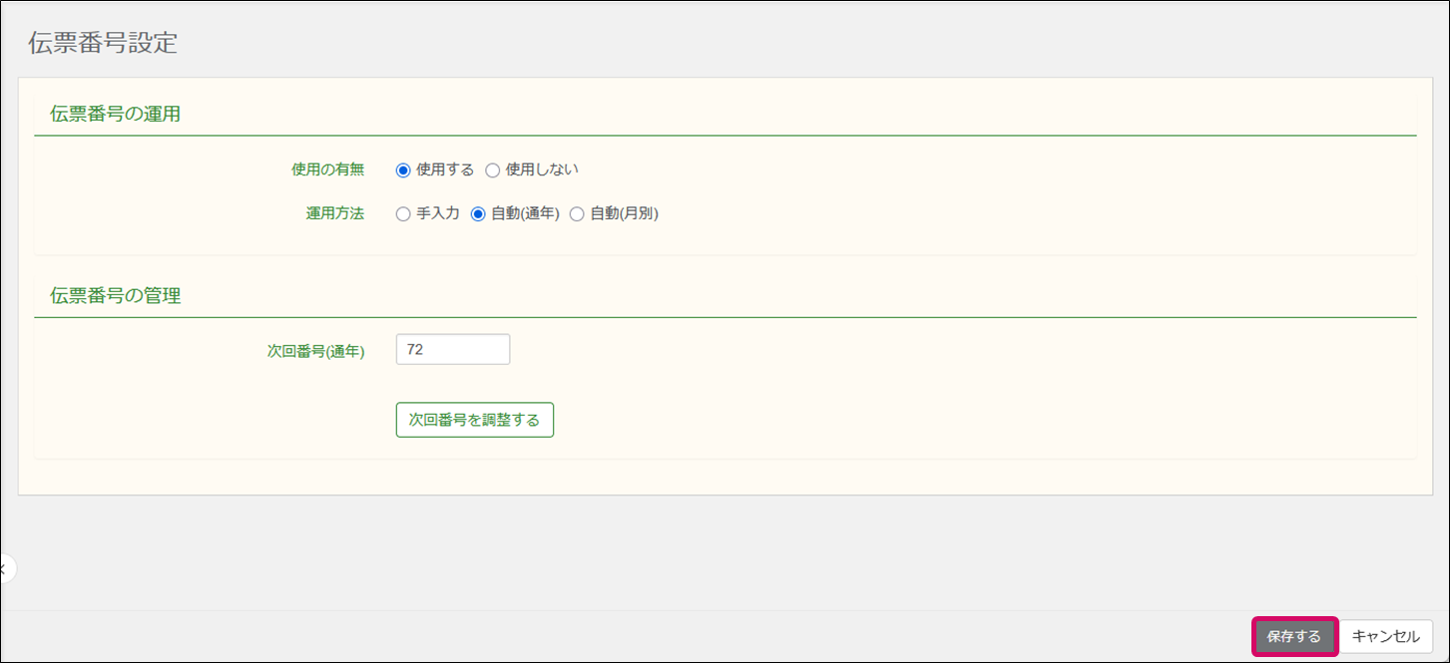This screenshot has height=663, width=1450.
Task: Click the 使用する option label text
Action: [x=444, y=169]
